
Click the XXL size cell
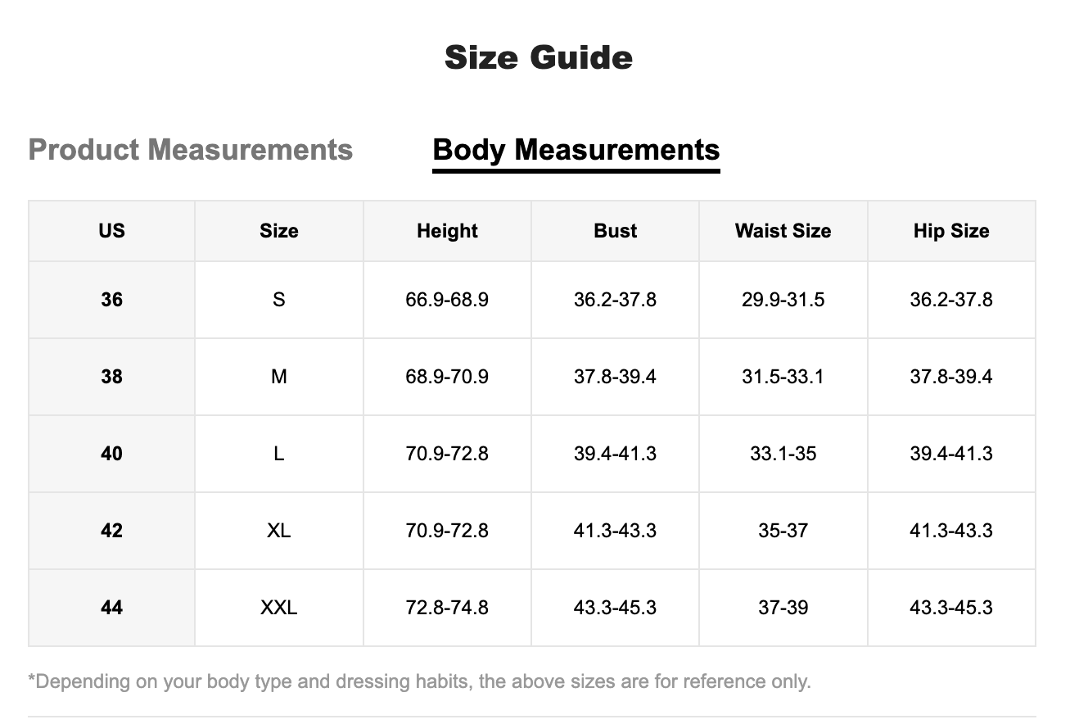pos(278,608)
